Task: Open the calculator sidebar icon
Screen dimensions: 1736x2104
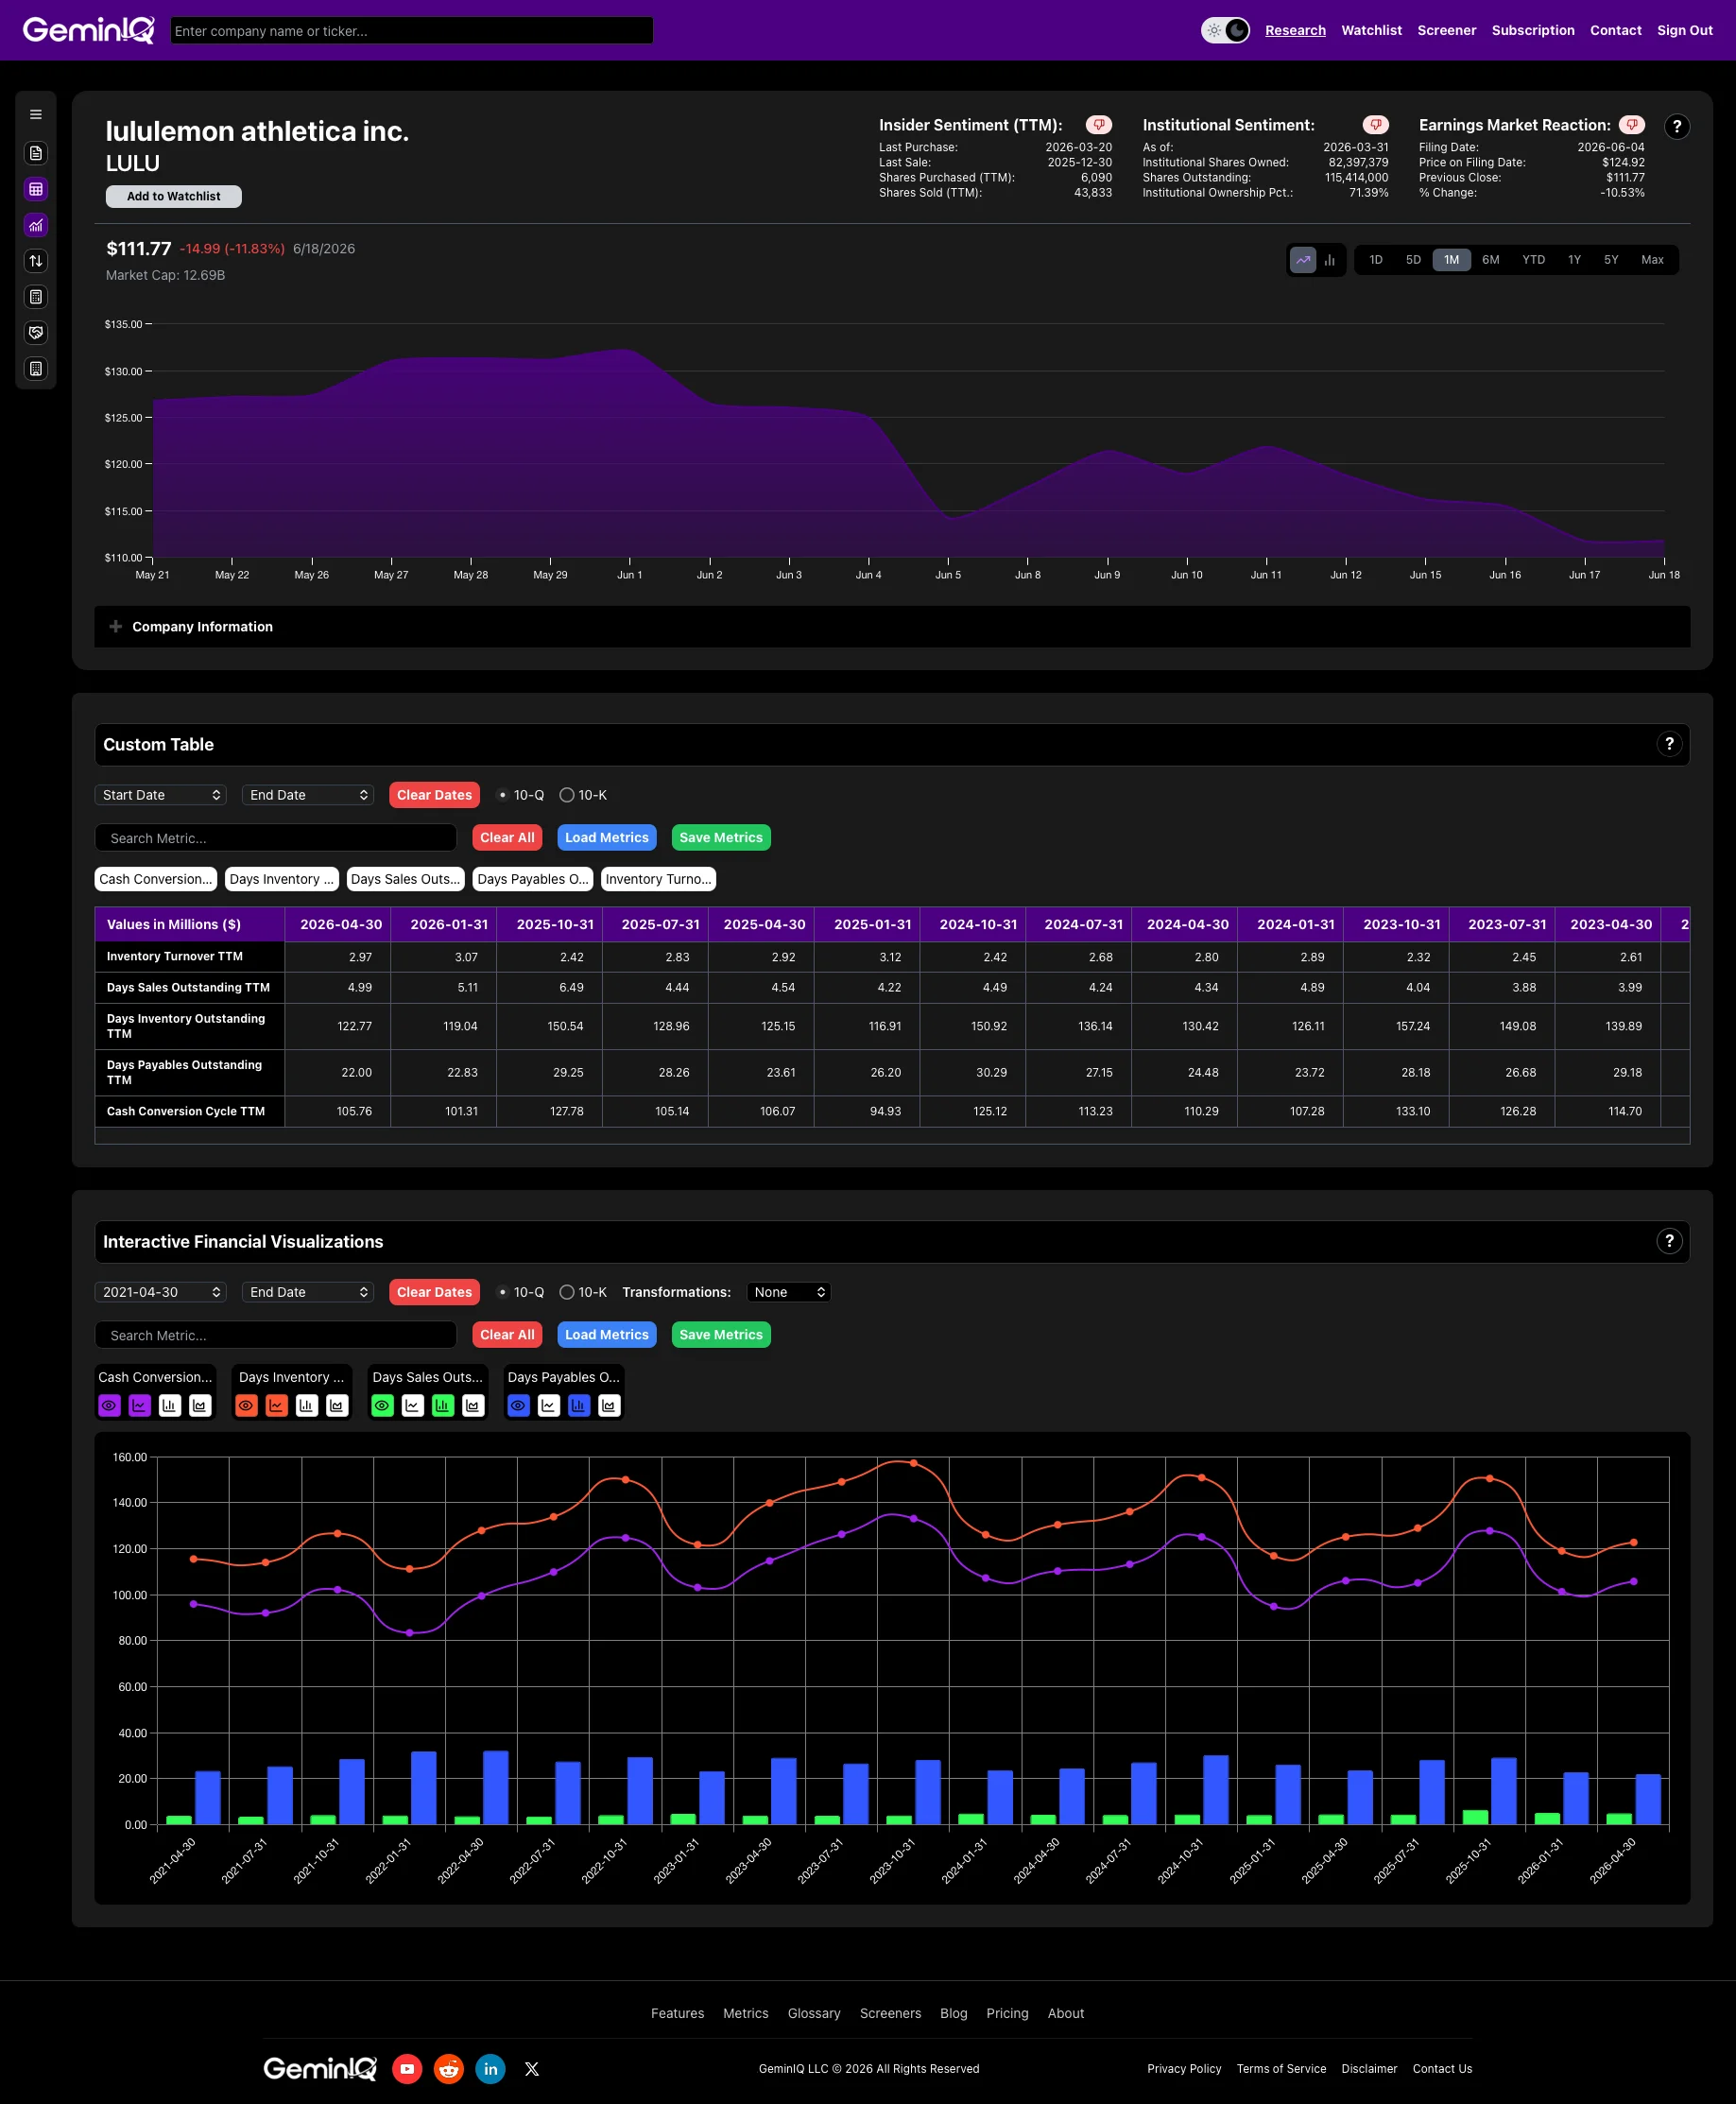Action: tap(36, 297)
